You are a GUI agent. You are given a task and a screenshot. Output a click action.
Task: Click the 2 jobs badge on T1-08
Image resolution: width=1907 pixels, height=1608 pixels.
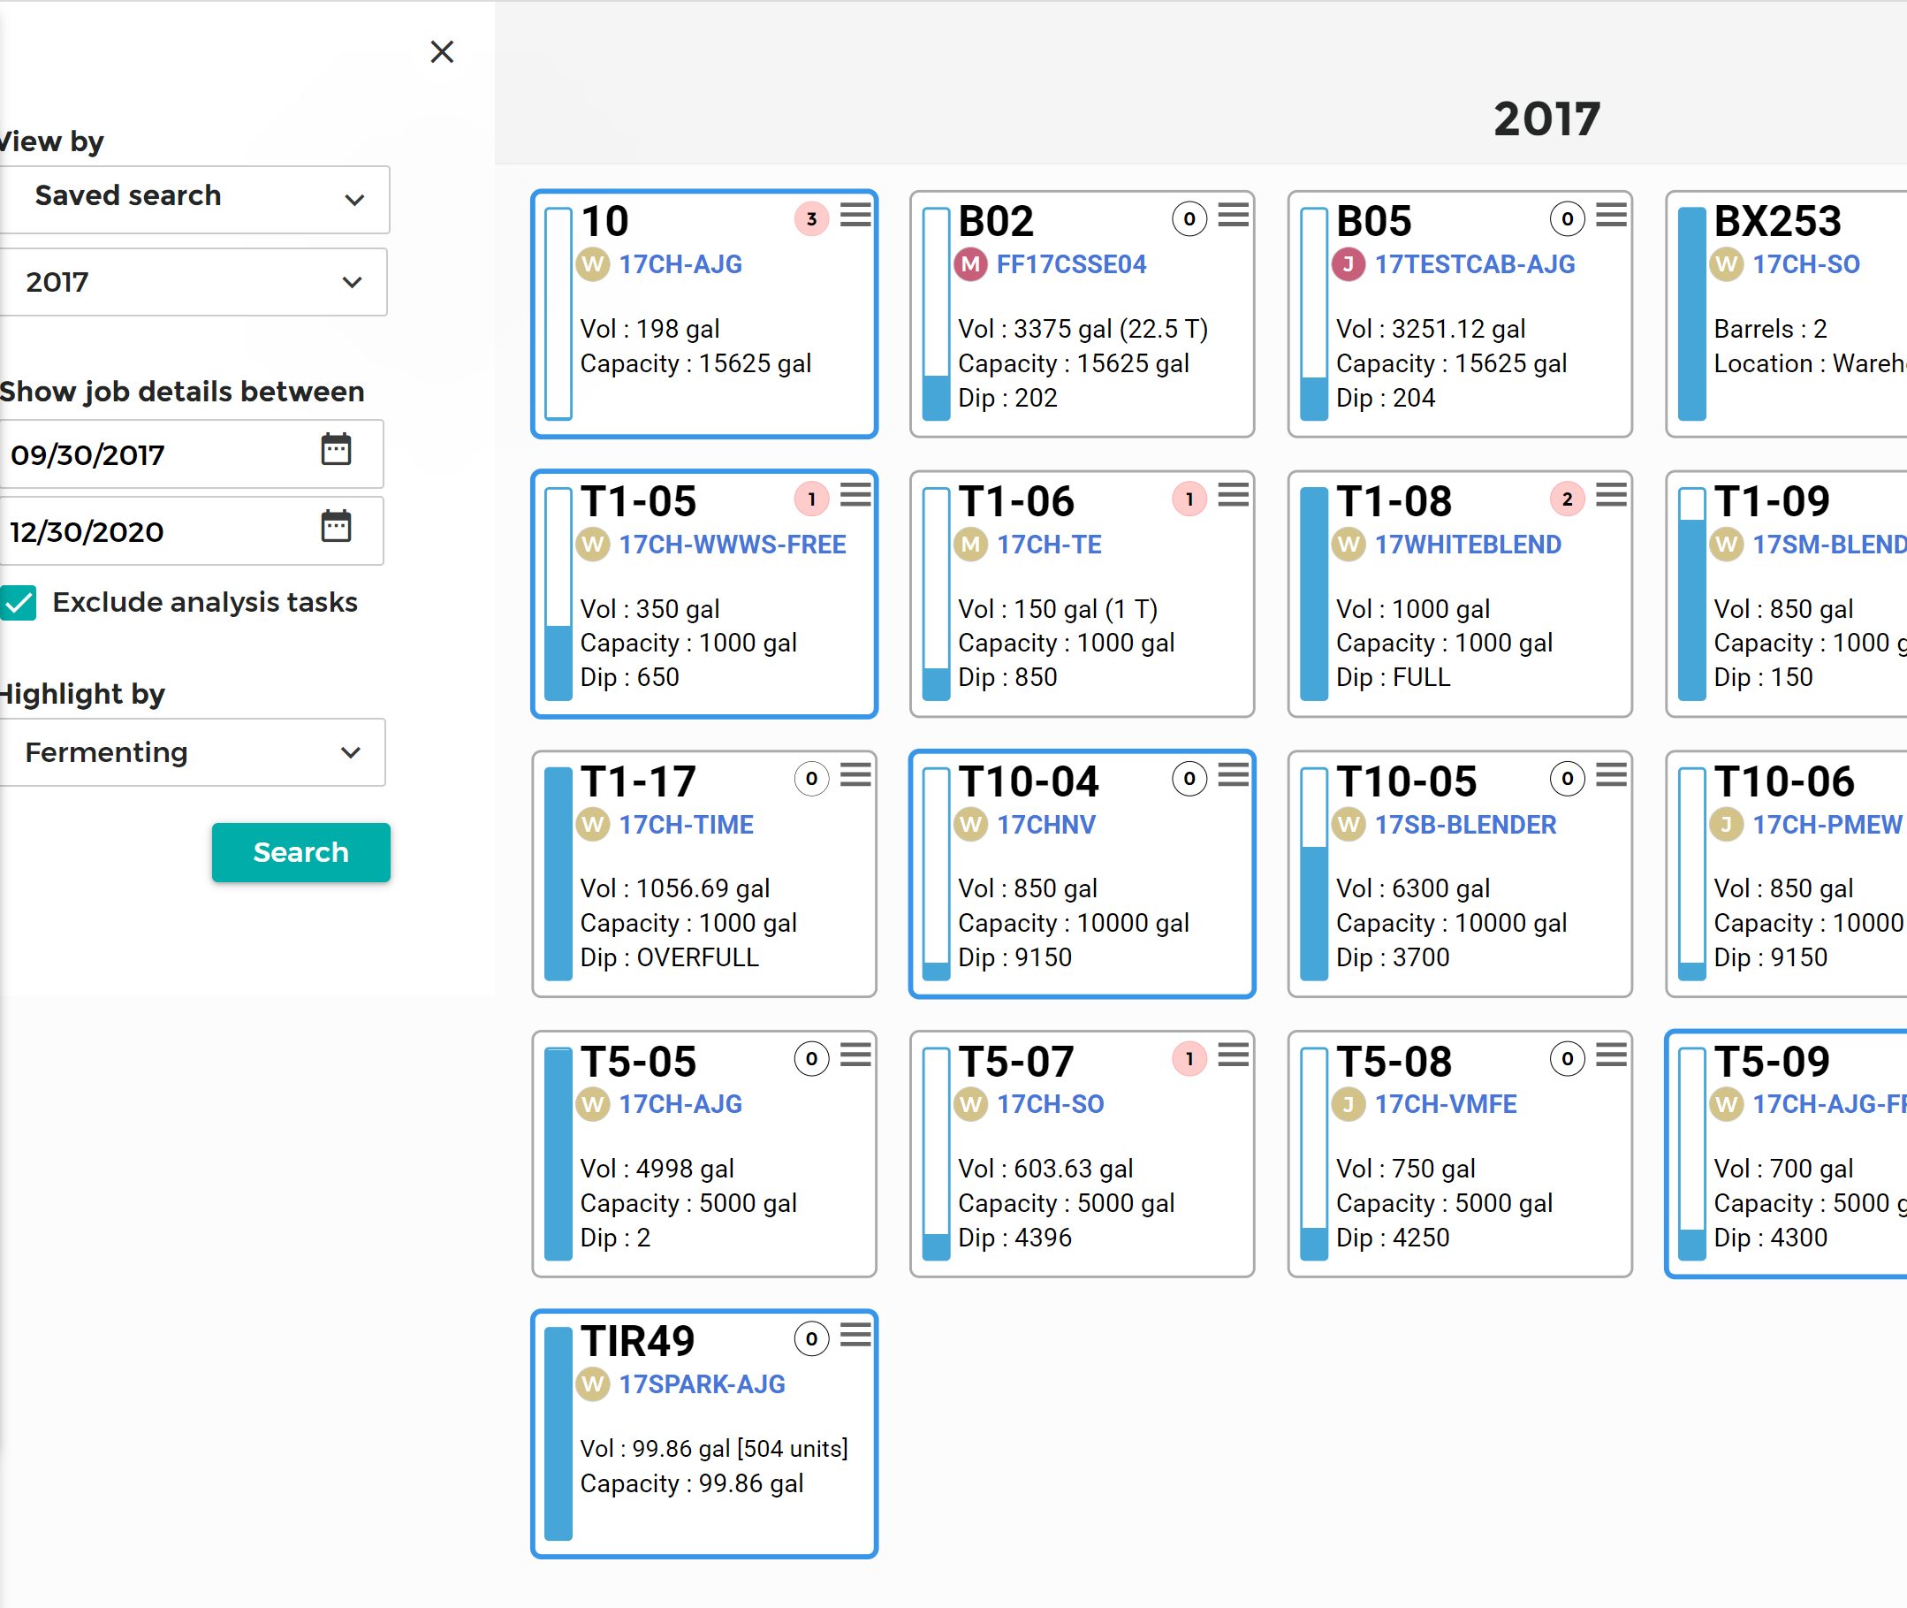(x=1567, y=499)
